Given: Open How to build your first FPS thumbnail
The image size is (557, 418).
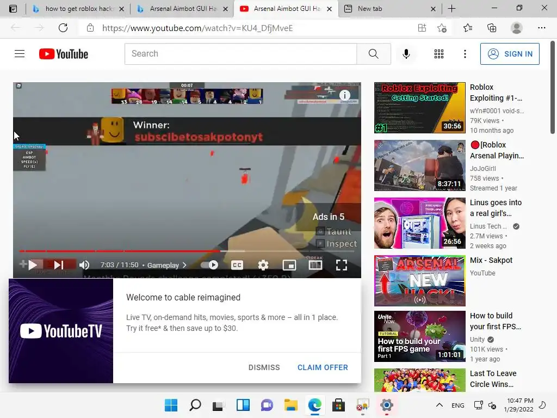Looking at the screenshot, I should [x=419, y=336].
